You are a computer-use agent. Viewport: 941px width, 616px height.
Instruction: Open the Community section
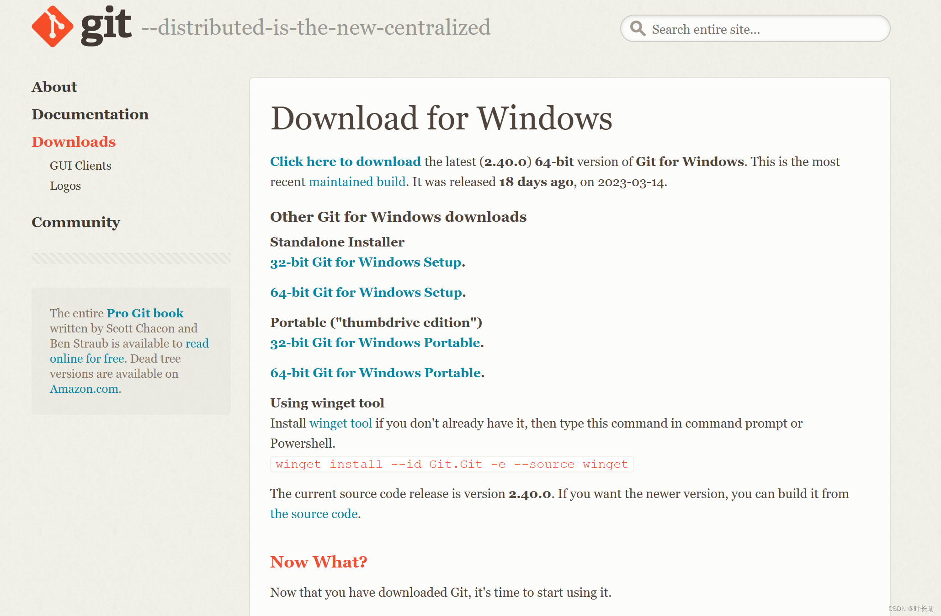click(x=76, y=222)
